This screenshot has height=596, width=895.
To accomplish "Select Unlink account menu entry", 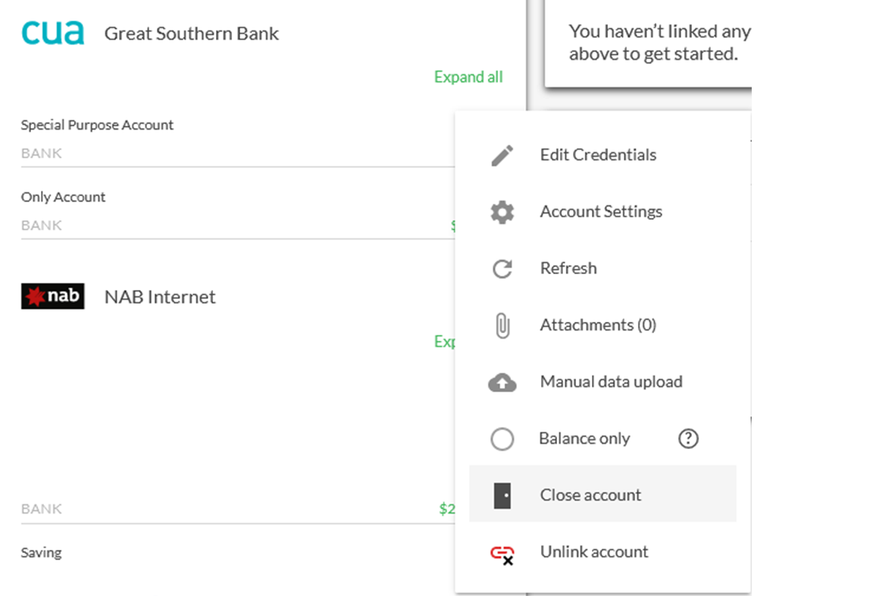I will tap(602, 551).
